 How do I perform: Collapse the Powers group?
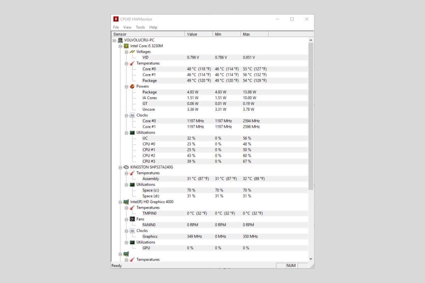tap(126, 86)
